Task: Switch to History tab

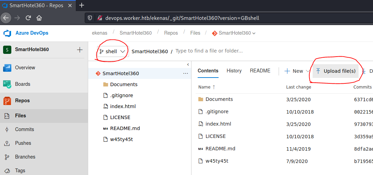Action: pyautogui.click(x=234, y=71)
